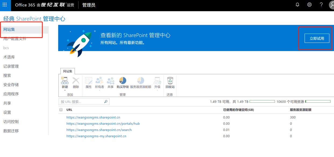Open 应用程序 in the left navigation
Screen dimensions: 334x157
(11, 94)
